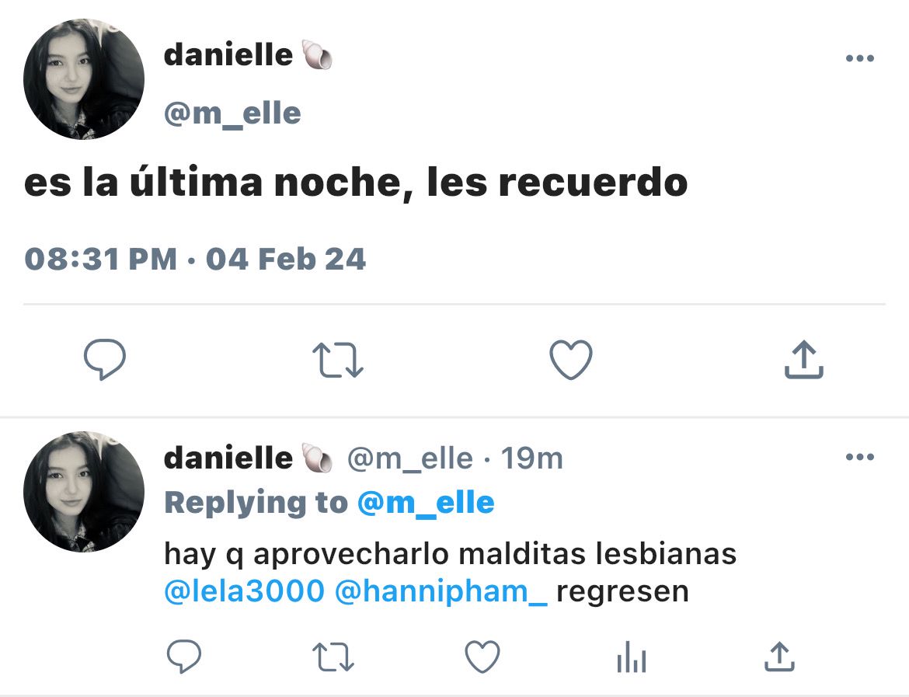Tap the 08:31 PM · 04 Feb 24 timestamp

pyautogui.click(x=195, y=259)
